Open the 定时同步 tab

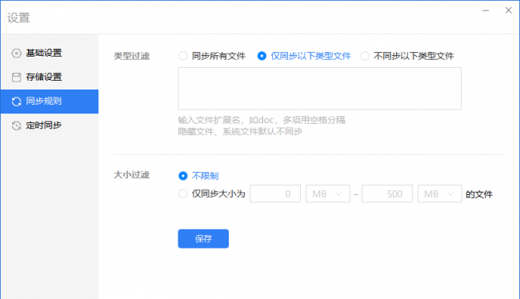tap(50, 126)
